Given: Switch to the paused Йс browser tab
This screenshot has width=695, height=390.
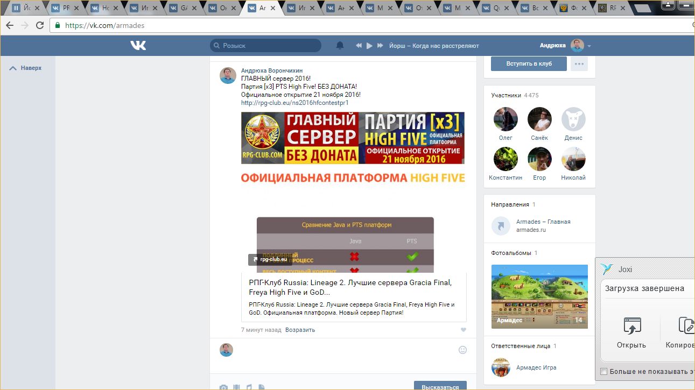Looking at the screenshot, I should (25, 8).
